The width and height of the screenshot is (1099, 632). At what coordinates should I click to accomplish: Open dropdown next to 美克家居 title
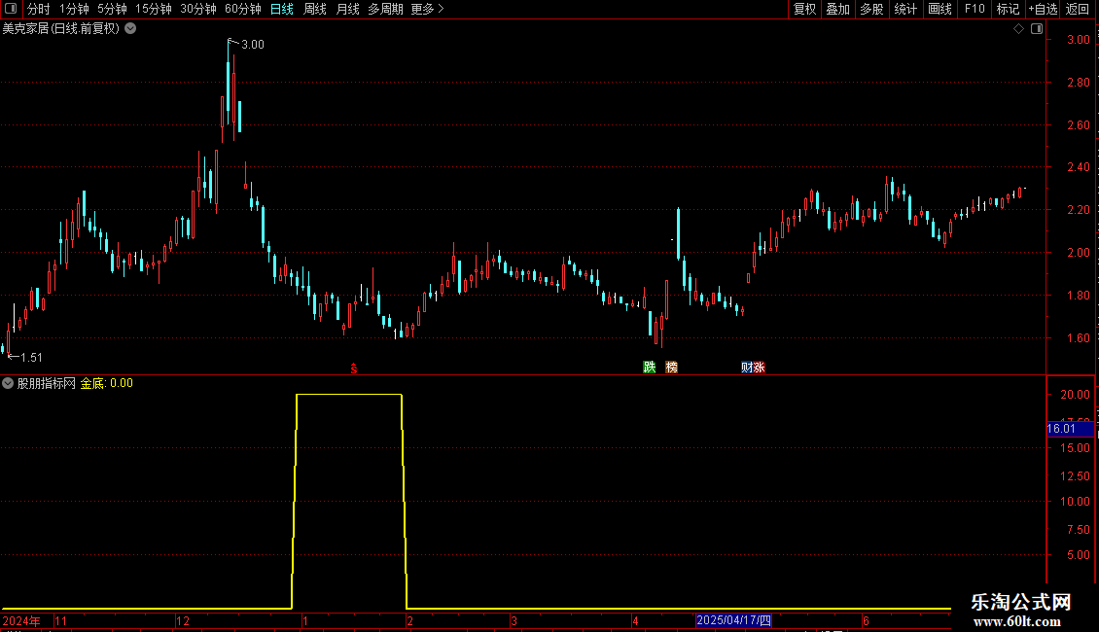pos(130,29)
